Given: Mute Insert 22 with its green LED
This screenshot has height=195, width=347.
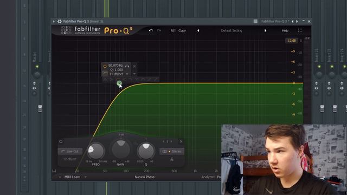Looking at the screenshot, I should [x=319, y=67].
